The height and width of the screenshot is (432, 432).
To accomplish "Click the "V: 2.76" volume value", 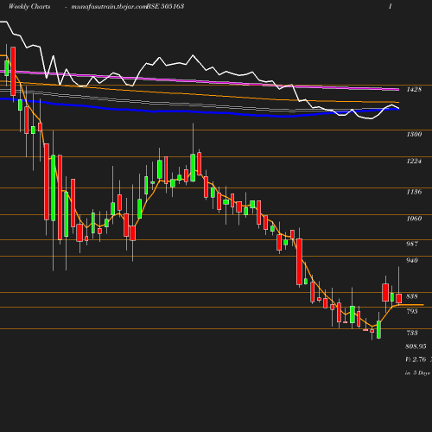I will coord(416,359).
